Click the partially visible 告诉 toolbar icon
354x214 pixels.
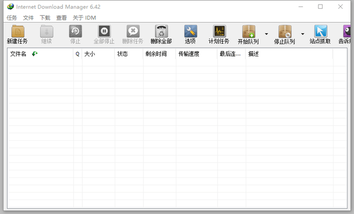click(x=347, y=31)
